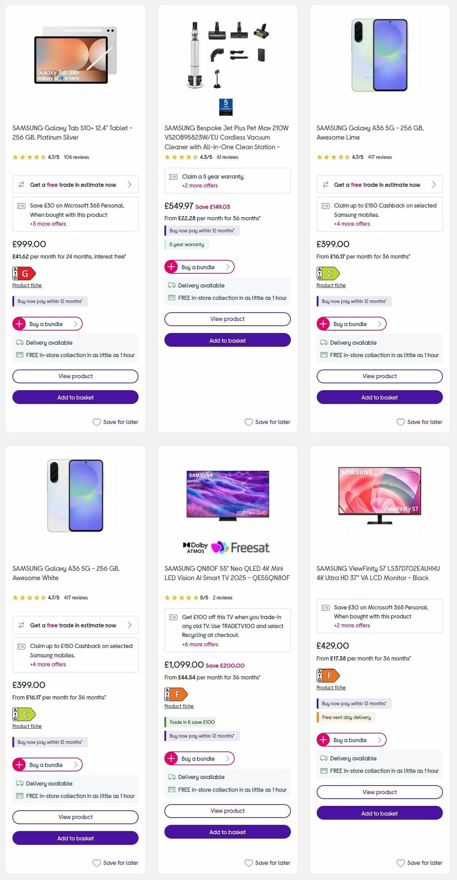The height and width of the screenshot is (880, 457).
Task: Click the trade-in exchange icon on Galaxy Tab S10+
Action: point(22,184)
